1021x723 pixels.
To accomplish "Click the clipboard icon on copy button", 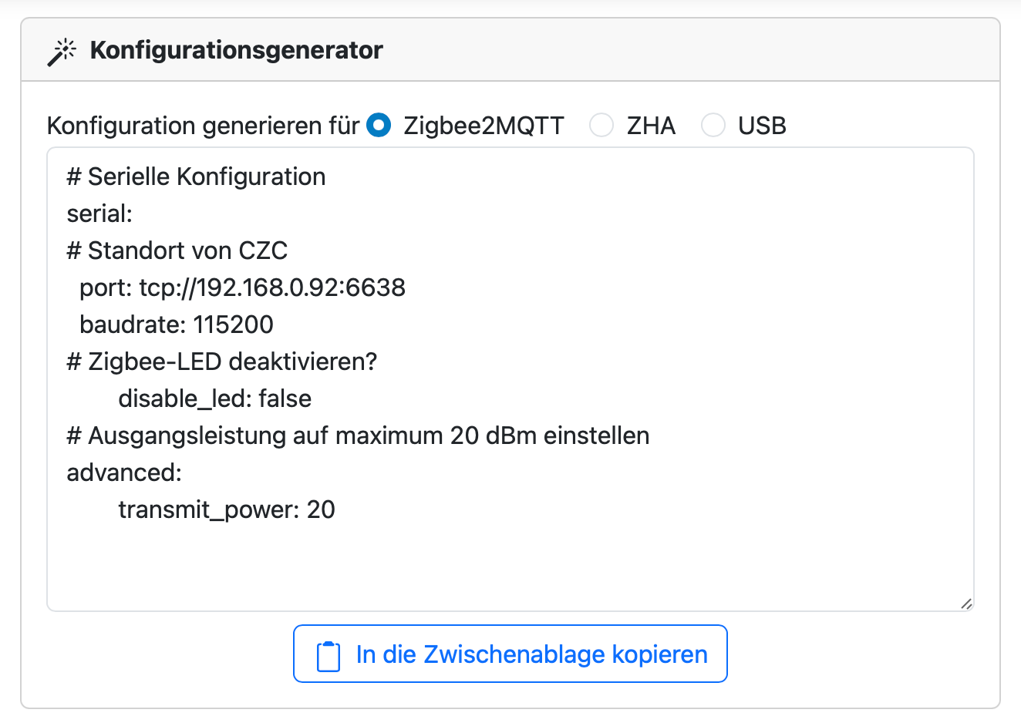I will (329, 655).
